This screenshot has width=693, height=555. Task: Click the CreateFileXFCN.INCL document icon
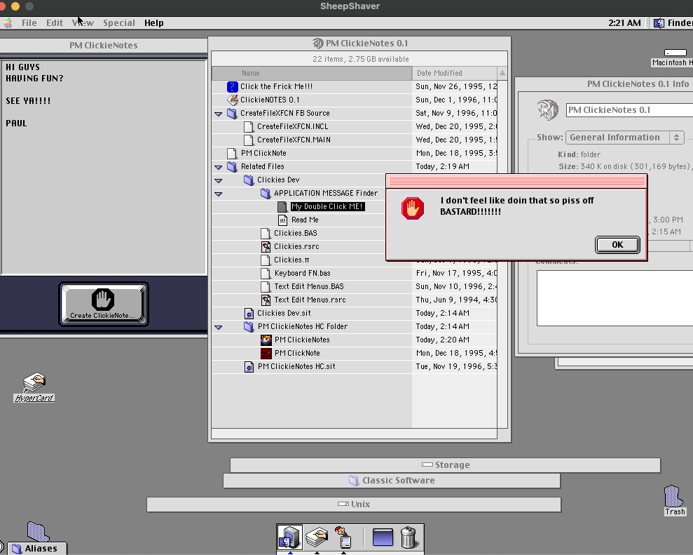pyautogui.click(x=249, y=126)
